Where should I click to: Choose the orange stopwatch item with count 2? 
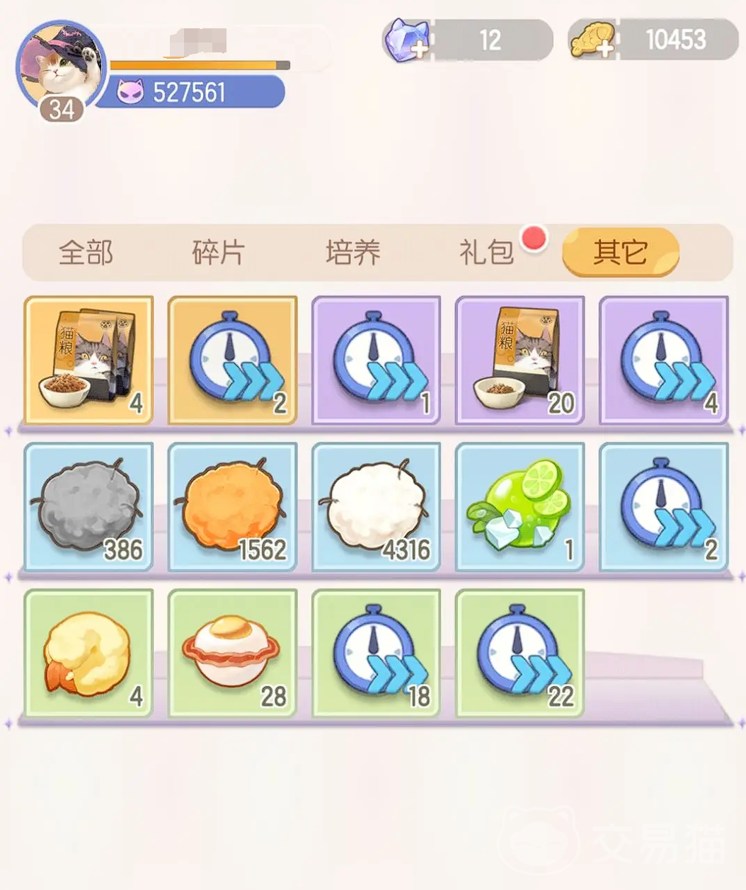point(232,360)
